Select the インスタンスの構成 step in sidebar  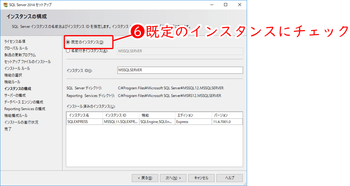coord(18,89)
